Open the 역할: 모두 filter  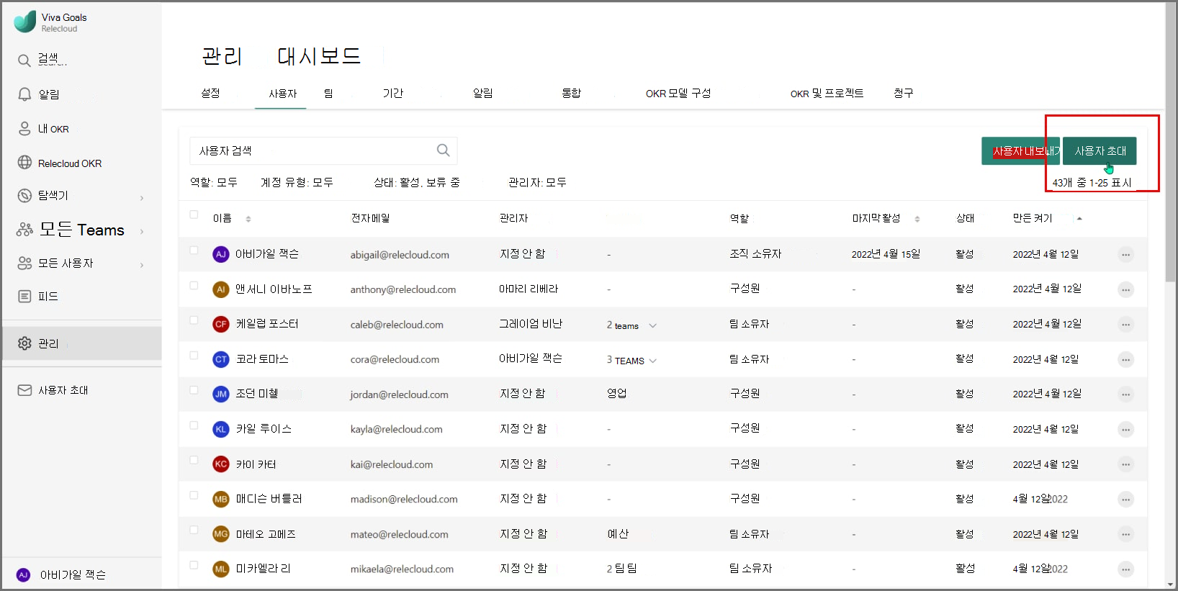pos(214,182)
